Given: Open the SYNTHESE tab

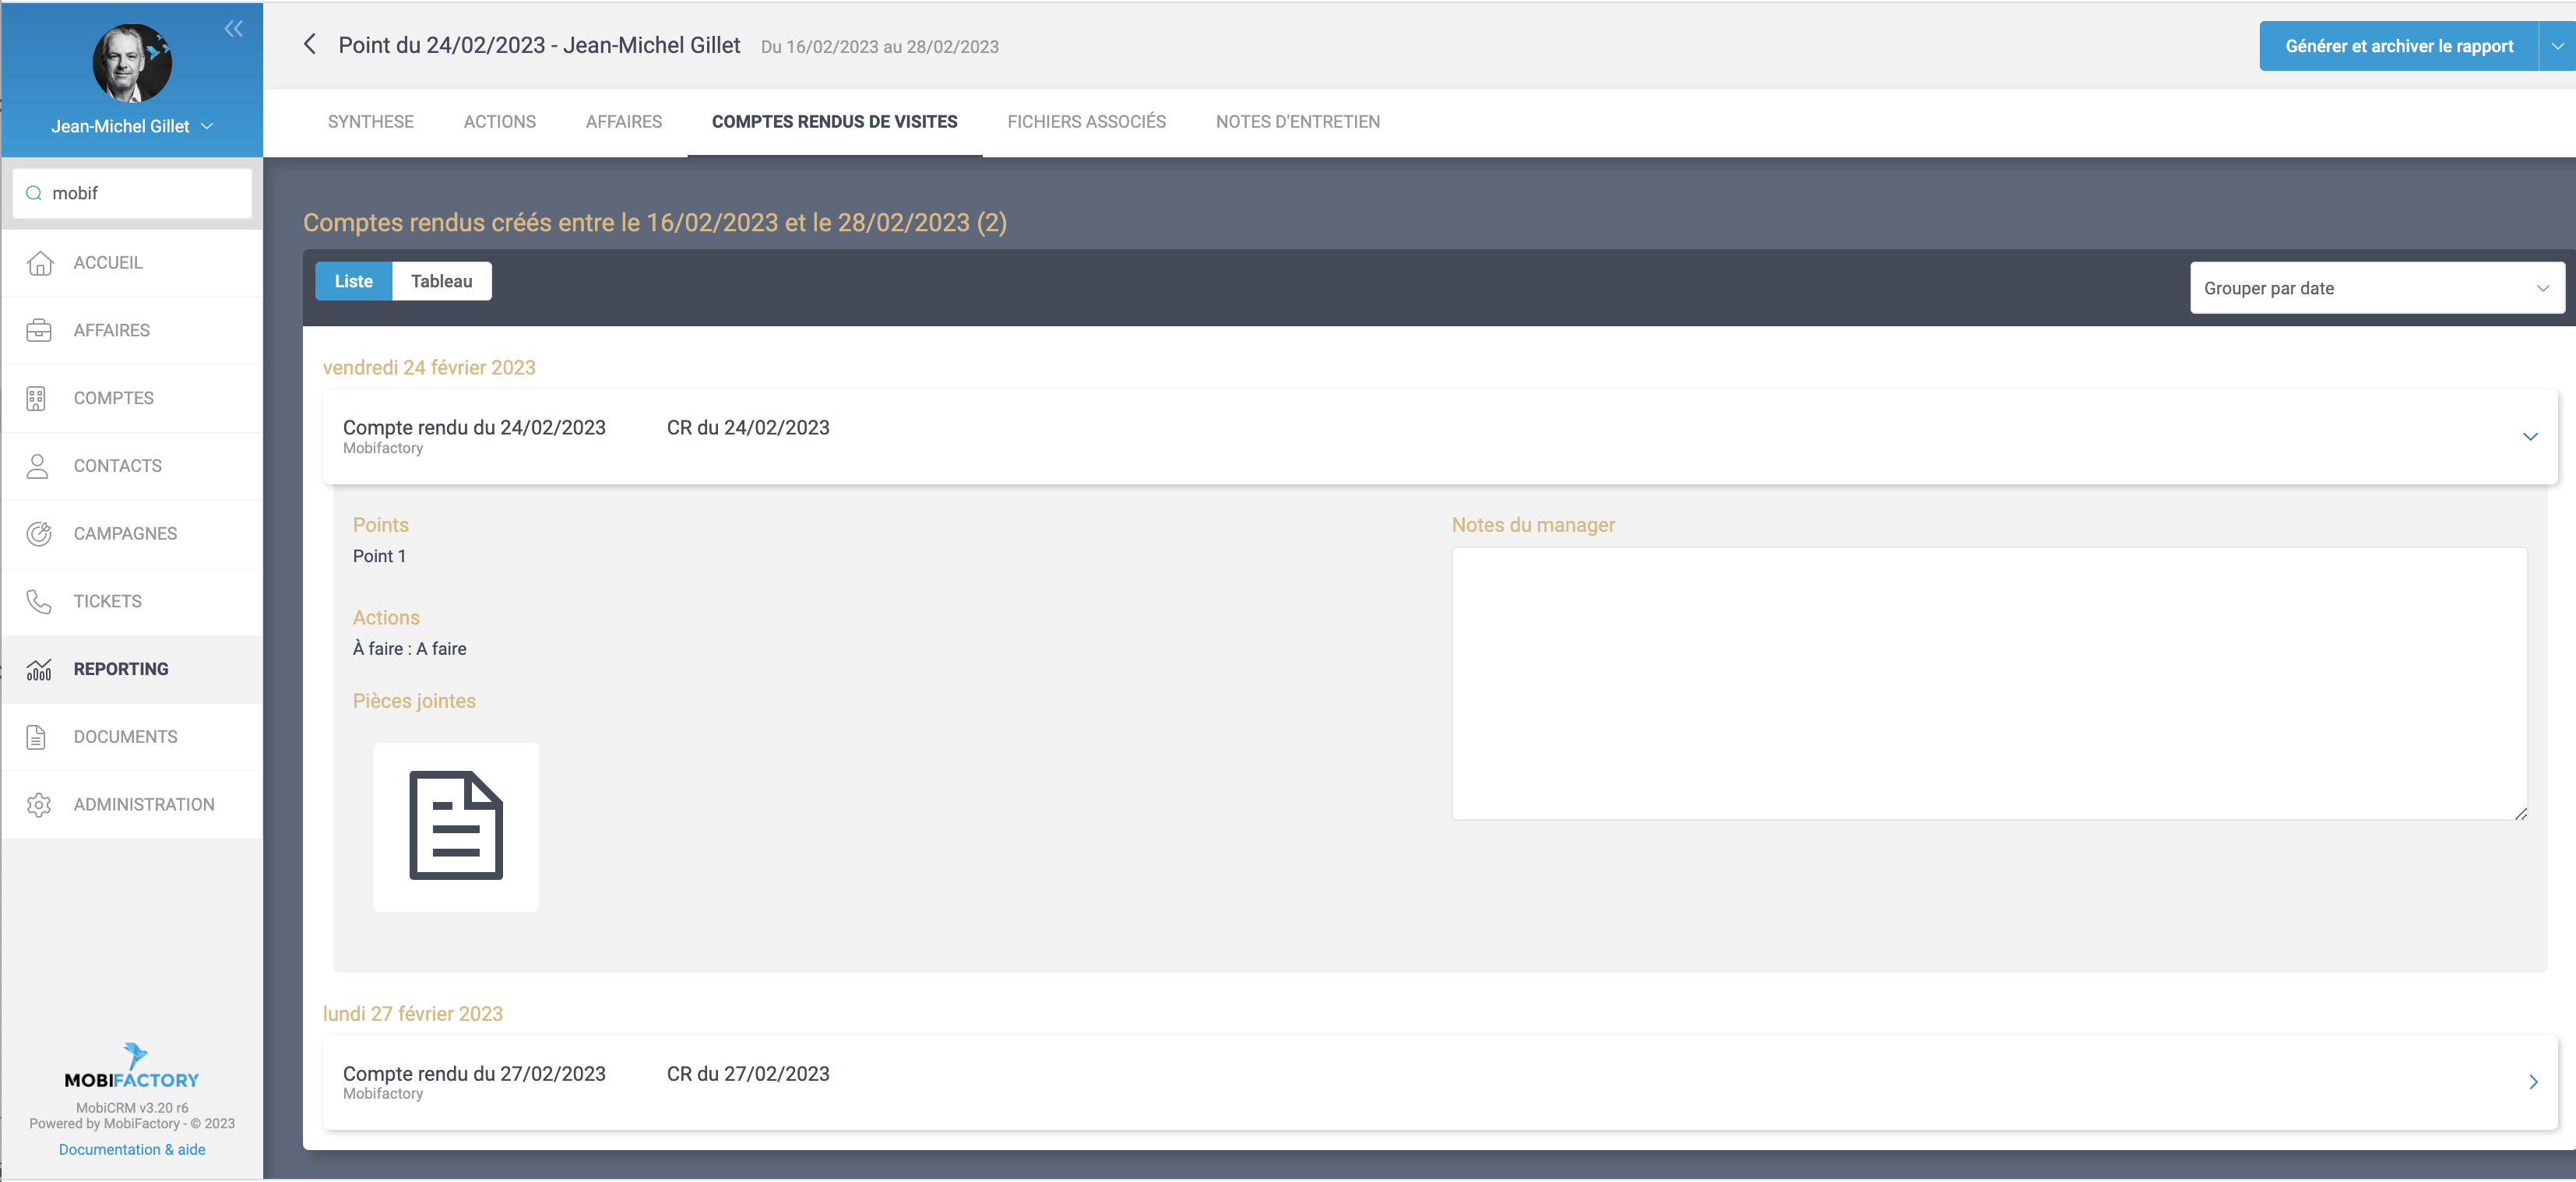Looking at the screenshot, I should click(x=370, y=122).
